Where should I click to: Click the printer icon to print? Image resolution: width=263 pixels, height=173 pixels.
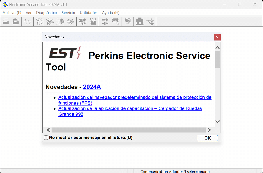[6, 21]
